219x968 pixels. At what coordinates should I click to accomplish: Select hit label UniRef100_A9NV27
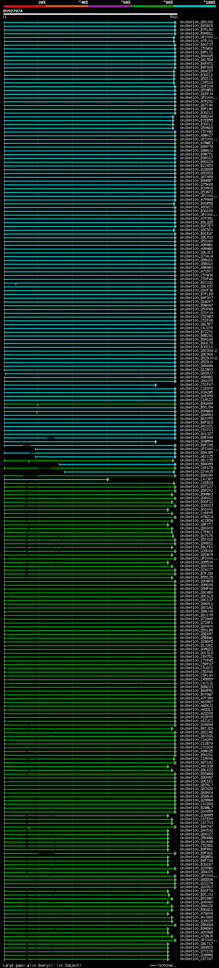[x=196, y=135]
